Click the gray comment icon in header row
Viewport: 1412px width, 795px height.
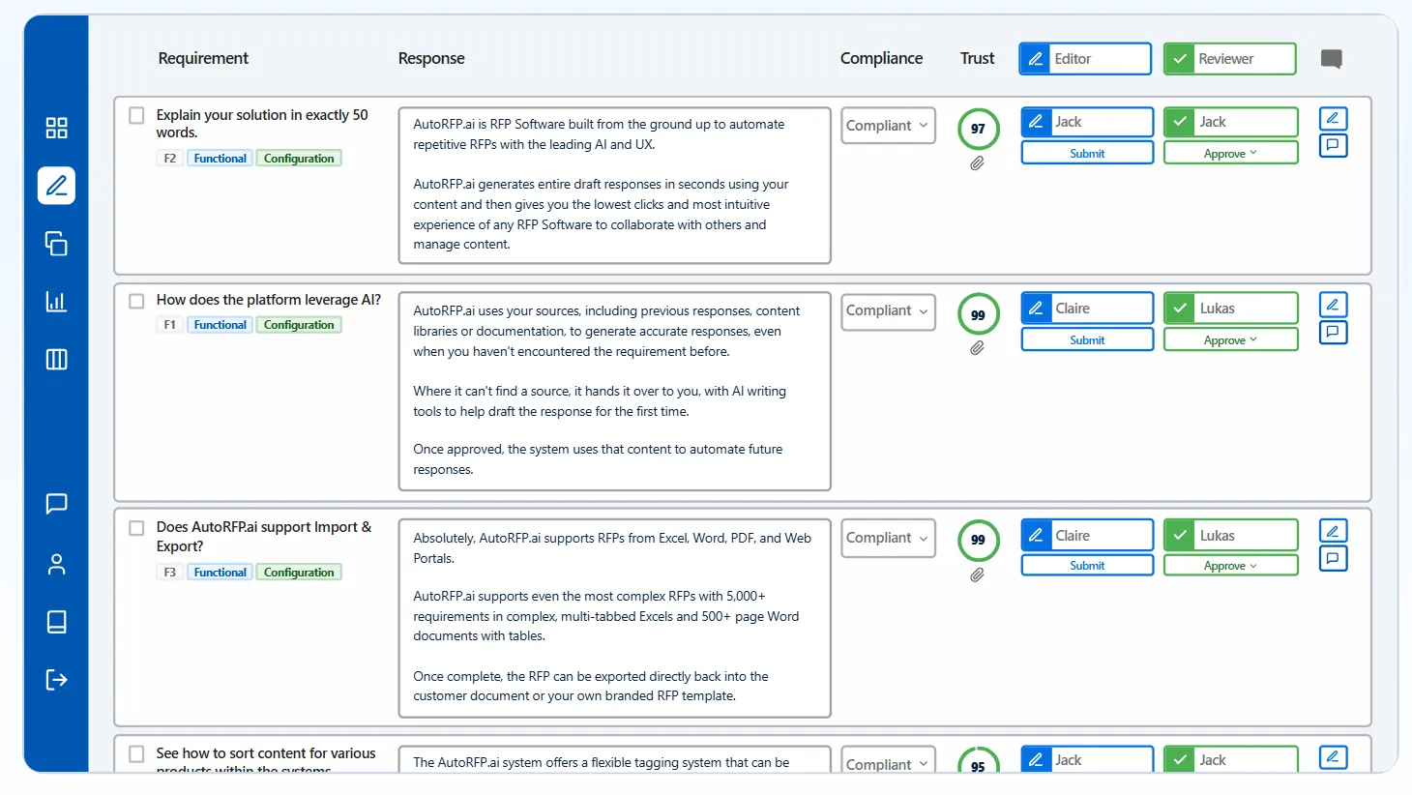click(1331, 59)
